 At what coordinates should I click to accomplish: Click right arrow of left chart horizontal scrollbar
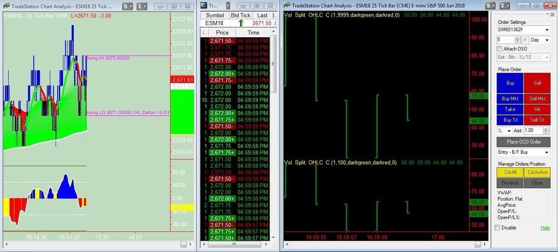[x=191, y=244]
